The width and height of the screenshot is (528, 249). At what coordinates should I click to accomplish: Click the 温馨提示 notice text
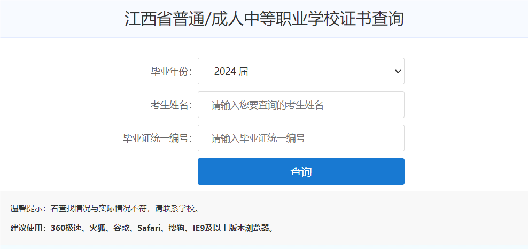[105, 208]
